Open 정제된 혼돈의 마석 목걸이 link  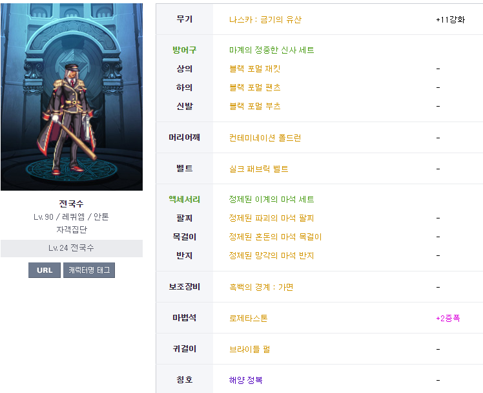[275, 237]
